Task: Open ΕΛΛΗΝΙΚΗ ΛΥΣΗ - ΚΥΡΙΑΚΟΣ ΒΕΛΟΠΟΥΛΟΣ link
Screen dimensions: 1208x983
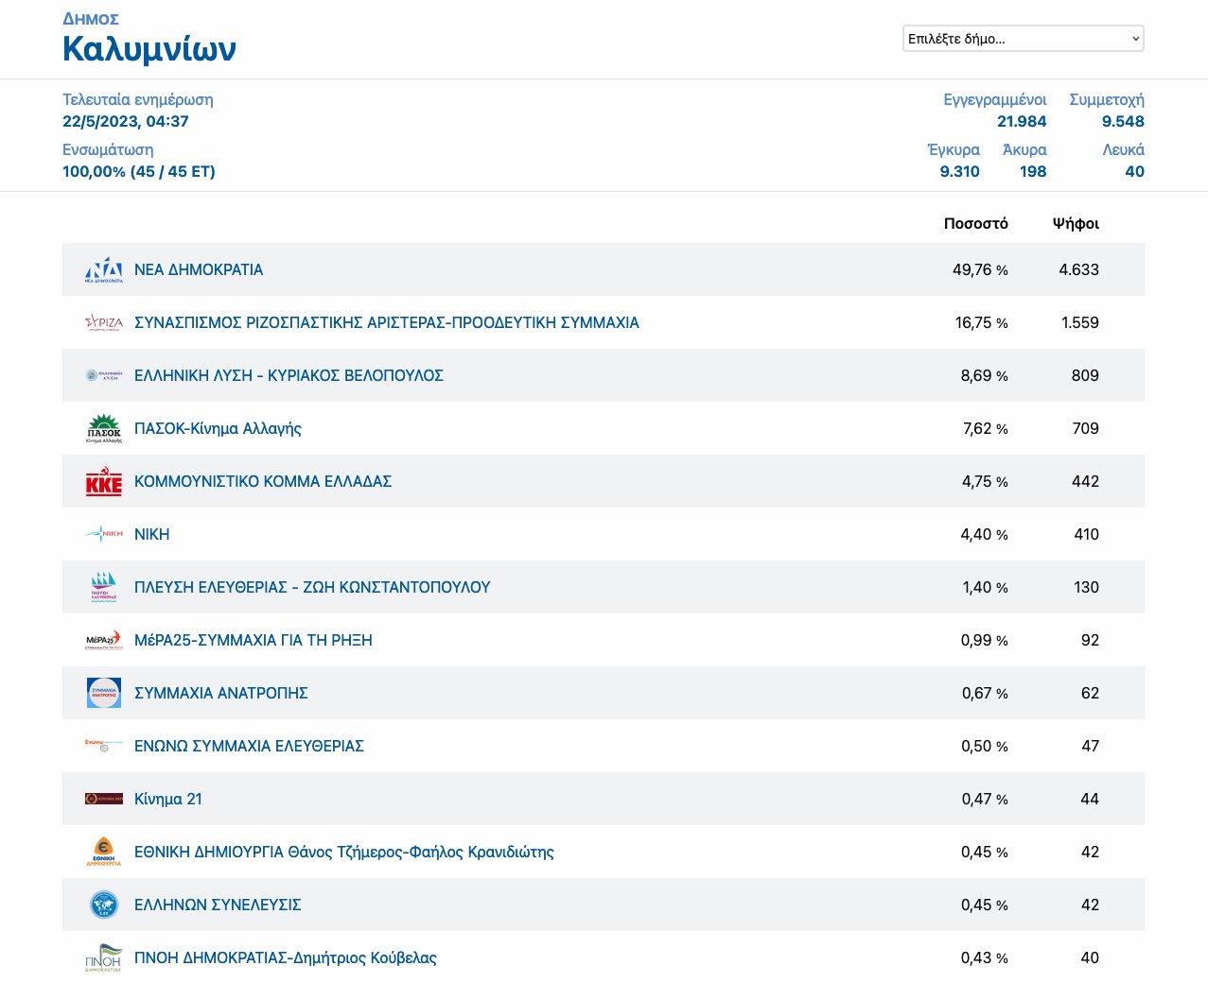Action: [289, 375]
